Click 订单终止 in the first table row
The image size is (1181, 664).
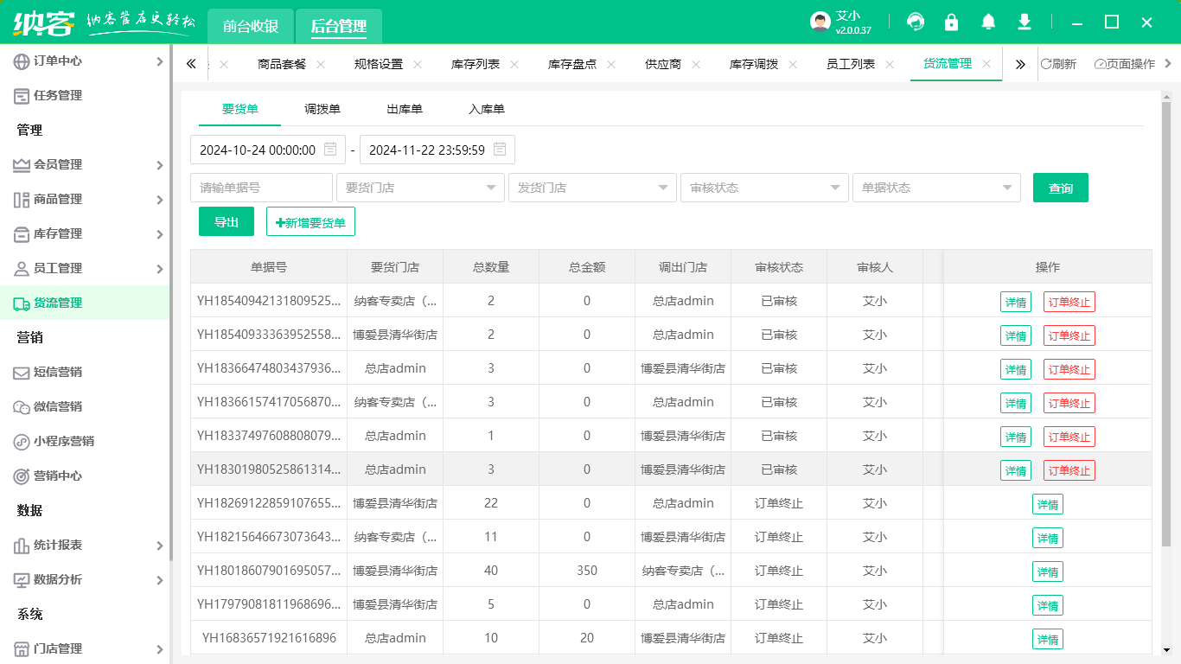click(1069, 303)
